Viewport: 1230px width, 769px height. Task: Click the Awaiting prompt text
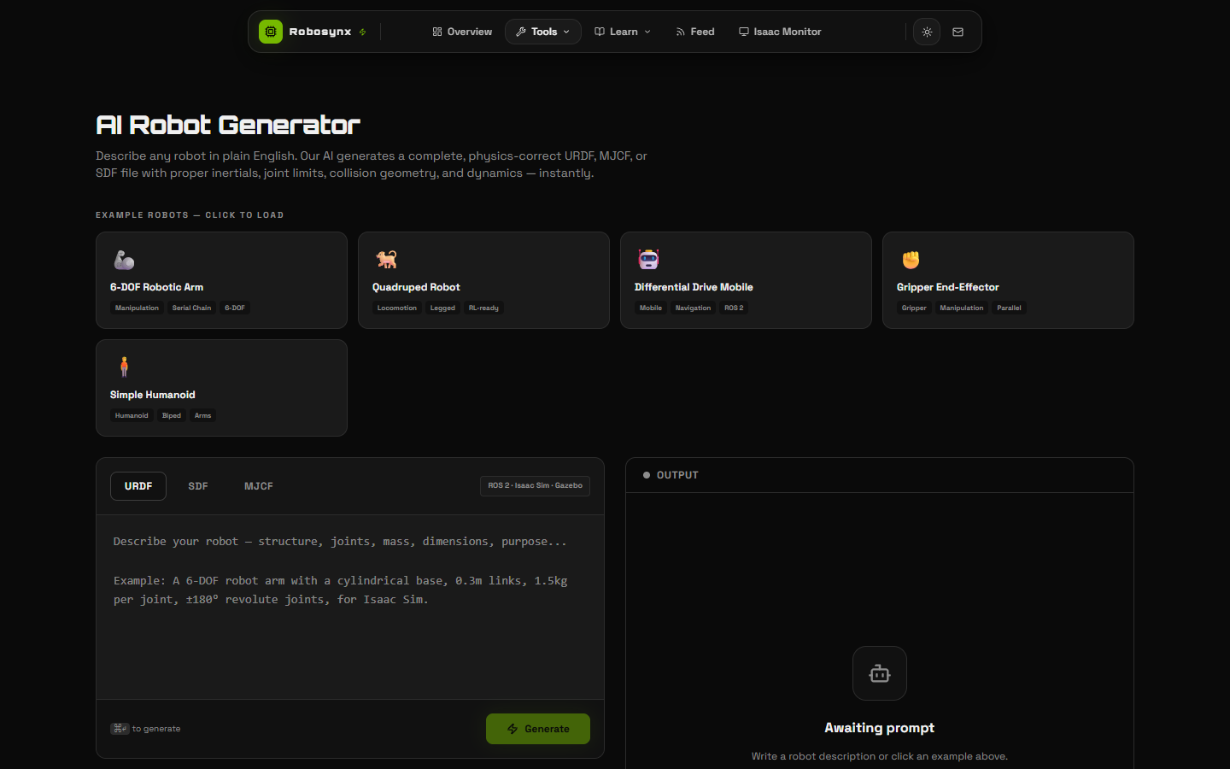880,728
